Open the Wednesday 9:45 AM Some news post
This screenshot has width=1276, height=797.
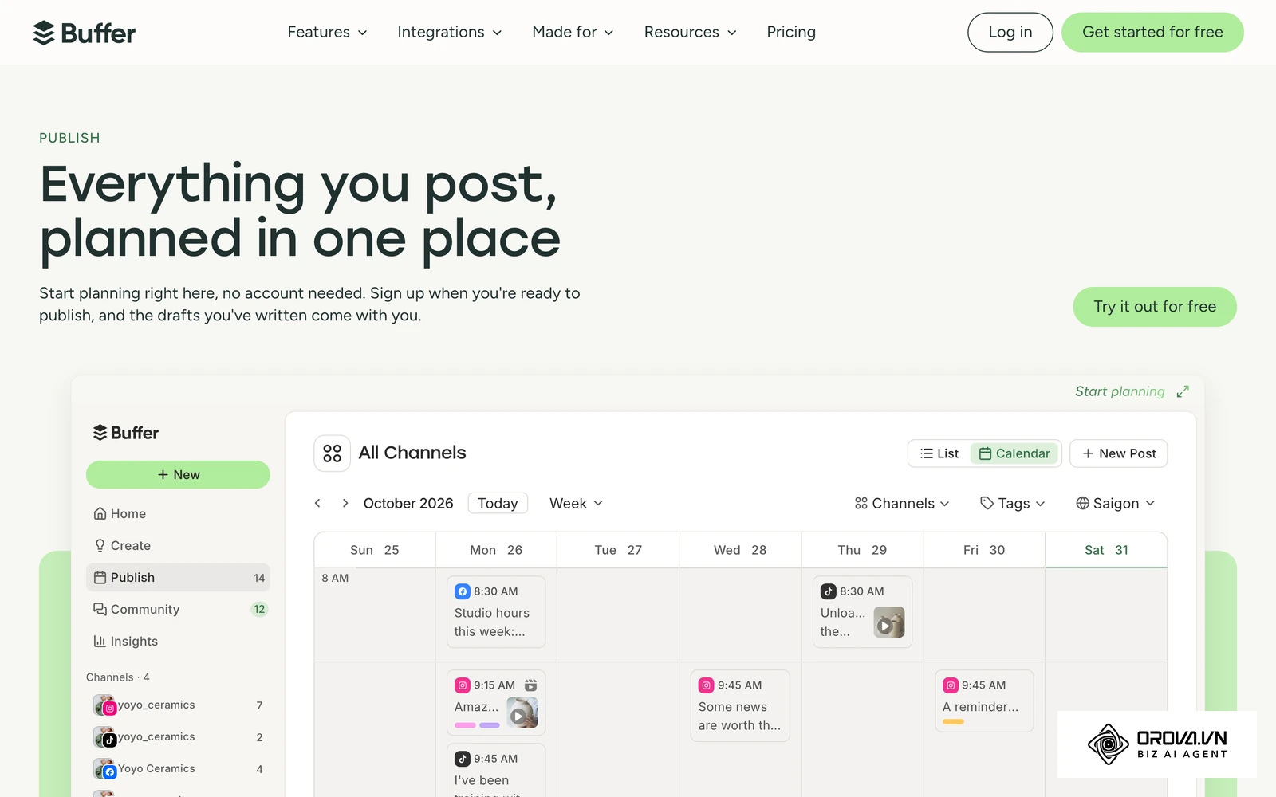740,706
